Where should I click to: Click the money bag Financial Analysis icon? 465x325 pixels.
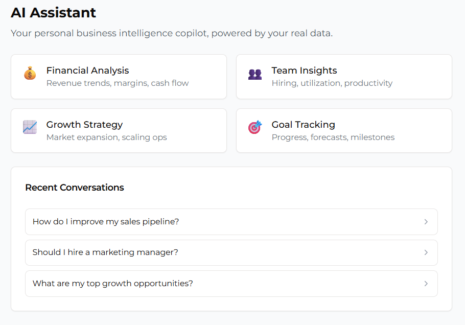click(x=30, y=73)
